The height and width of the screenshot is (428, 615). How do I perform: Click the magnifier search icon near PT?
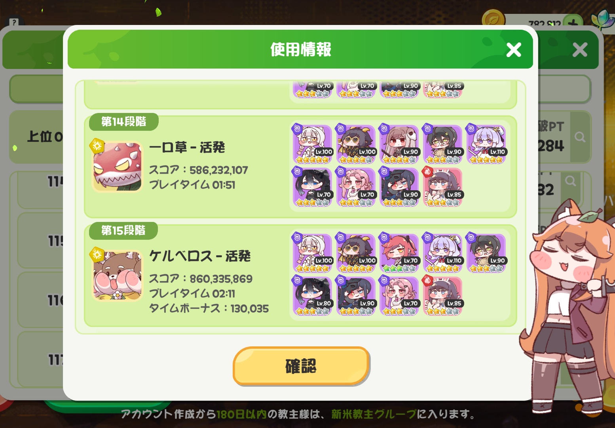click(580, 137)
